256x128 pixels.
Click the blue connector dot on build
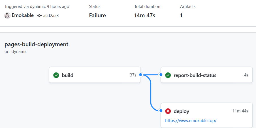click(x=141, y=75)
